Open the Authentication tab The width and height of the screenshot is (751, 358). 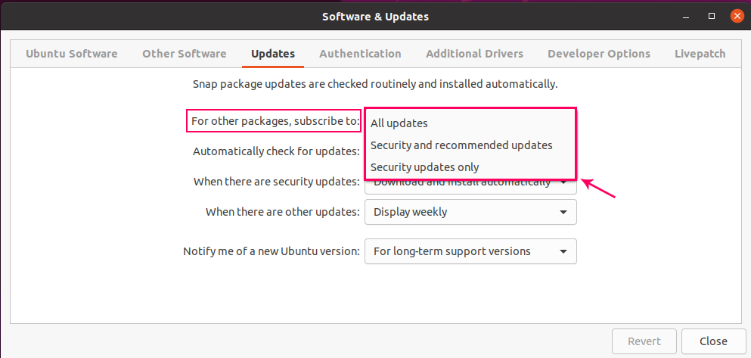(360, 54)
